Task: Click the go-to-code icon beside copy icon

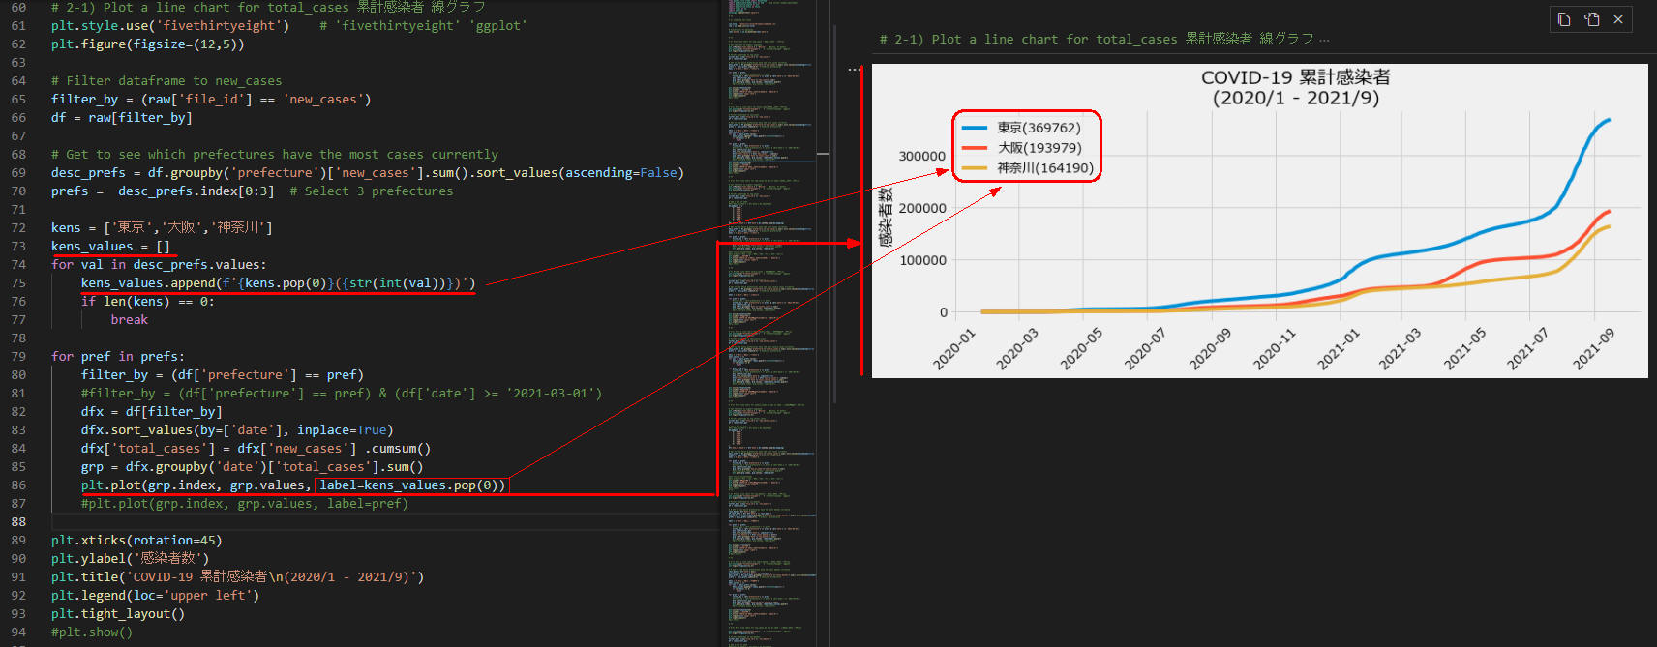Action: 1592,19
